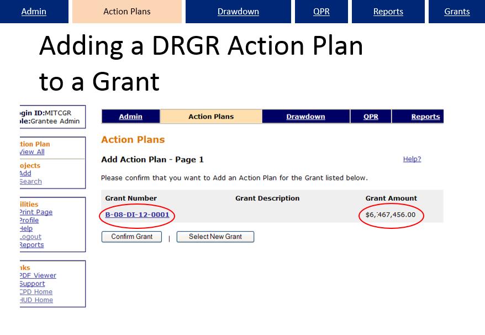Click the Action Plans tab in the screenshot
The image size is (485, 335).
(126, 11)
